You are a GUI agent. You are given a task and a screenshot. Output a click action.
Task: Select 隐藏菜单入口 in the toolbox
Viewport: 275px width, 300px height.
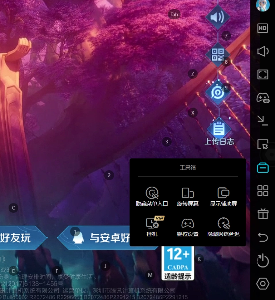(x=152, y=197)
